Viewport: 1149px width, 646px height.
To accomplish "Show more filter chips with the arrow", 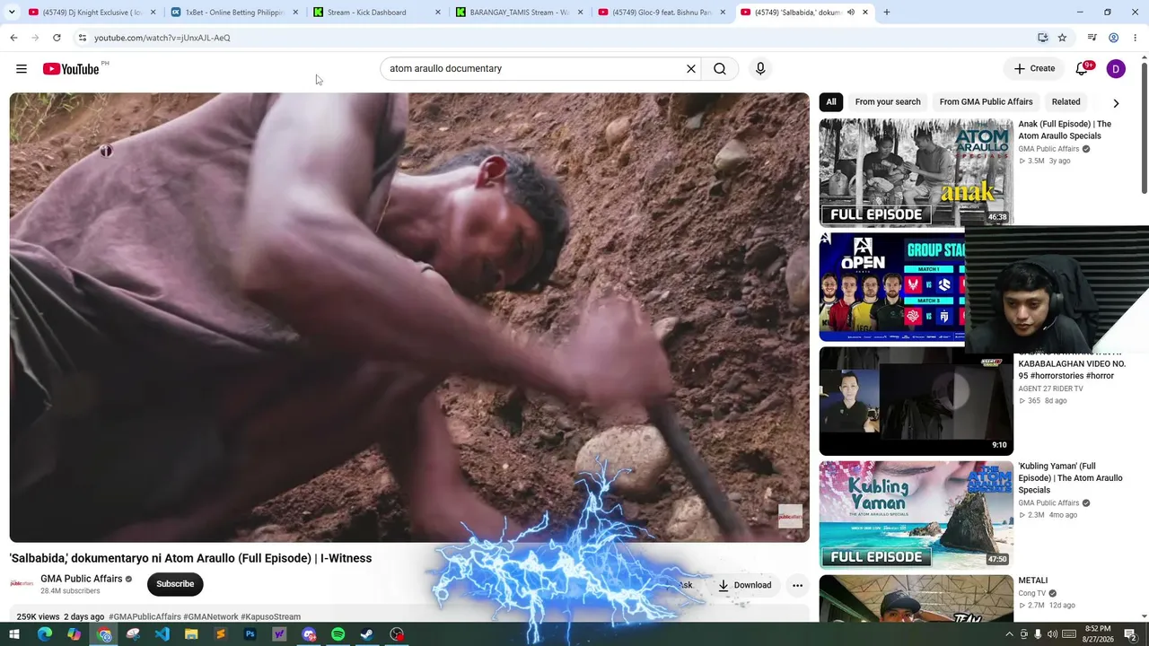I will click(1116, 103).
